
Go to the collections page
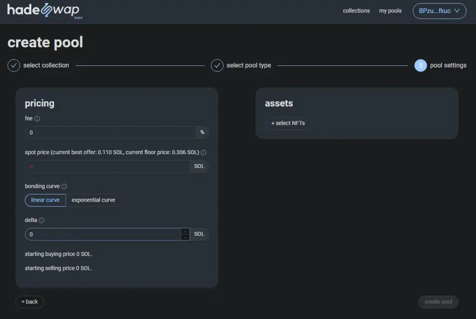tap(356, 11)
